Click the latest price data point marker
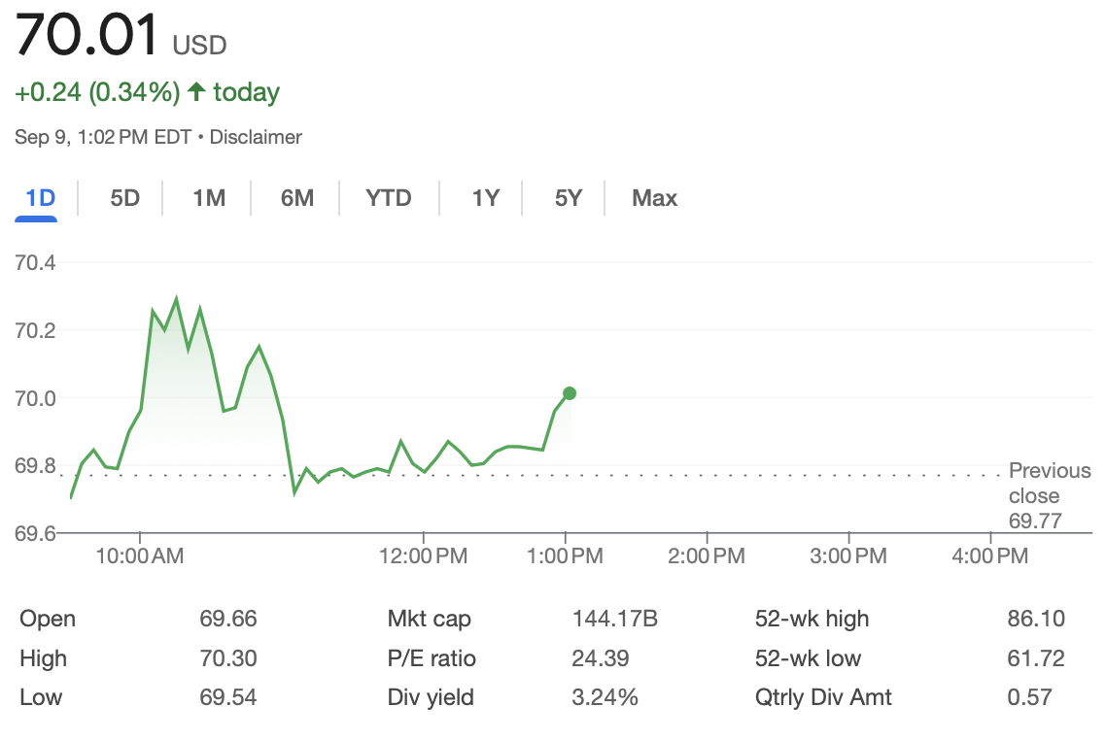 [569, 392]
